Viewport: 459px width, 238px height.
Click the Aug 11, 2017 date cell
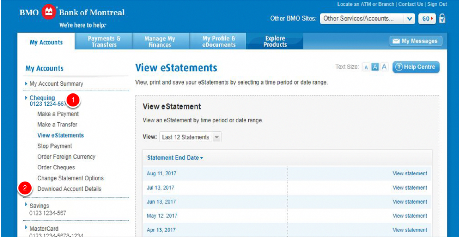pyautogui.click(x=162, y=173)
